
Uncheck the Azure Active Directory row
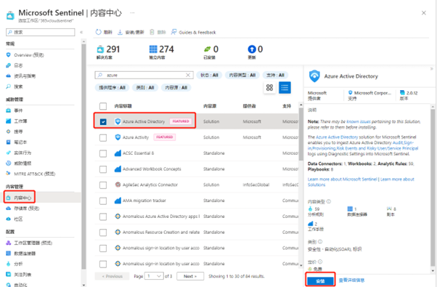click(x=103, y=121)
